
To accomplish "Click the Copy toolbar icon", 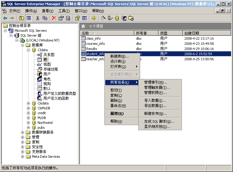I will (45, 18).
